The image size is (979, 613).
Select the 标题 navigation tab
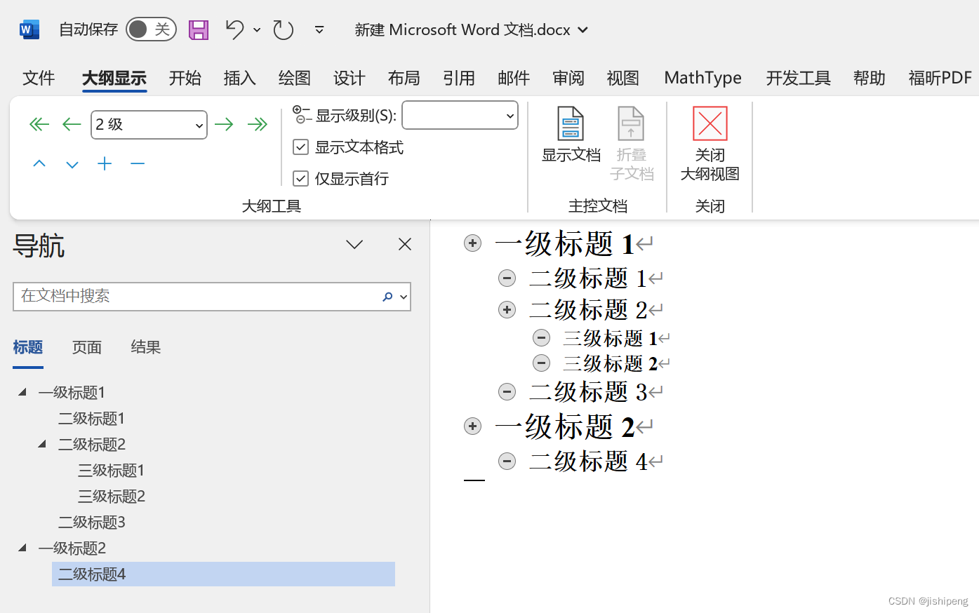click(x=28, y=347)
